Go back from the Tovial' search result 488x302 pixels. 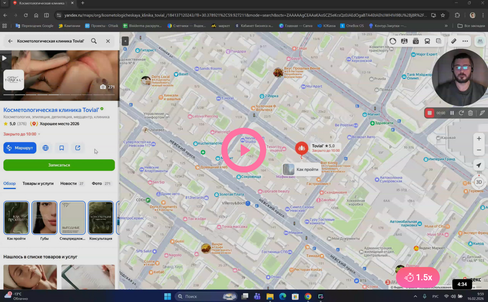(10, 41)
